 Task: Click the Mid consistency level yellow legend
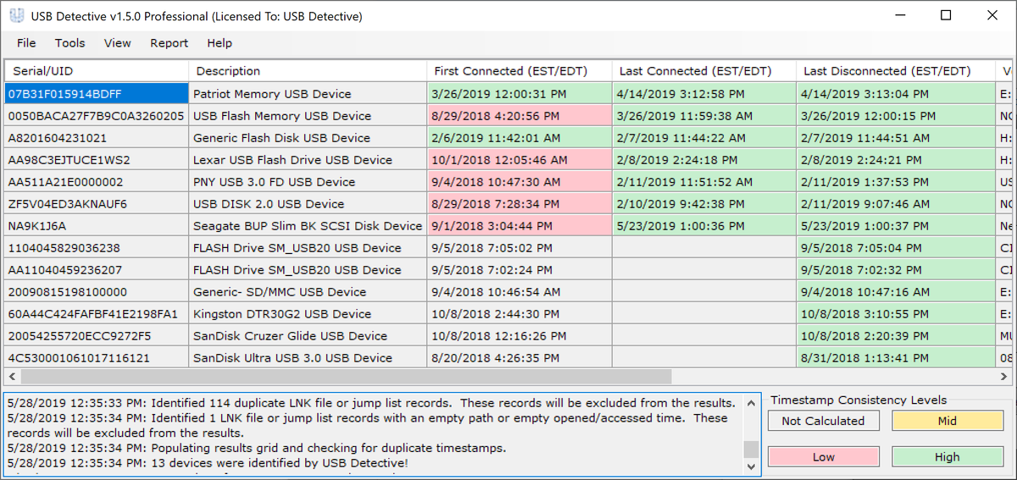pos(948,421)
